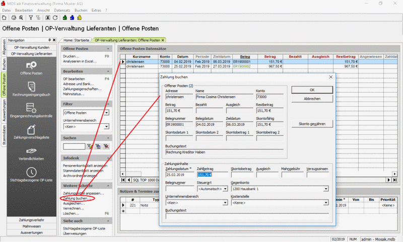Collapse the Suchen panel section
The image size is (403, 242).
(108, 138)
